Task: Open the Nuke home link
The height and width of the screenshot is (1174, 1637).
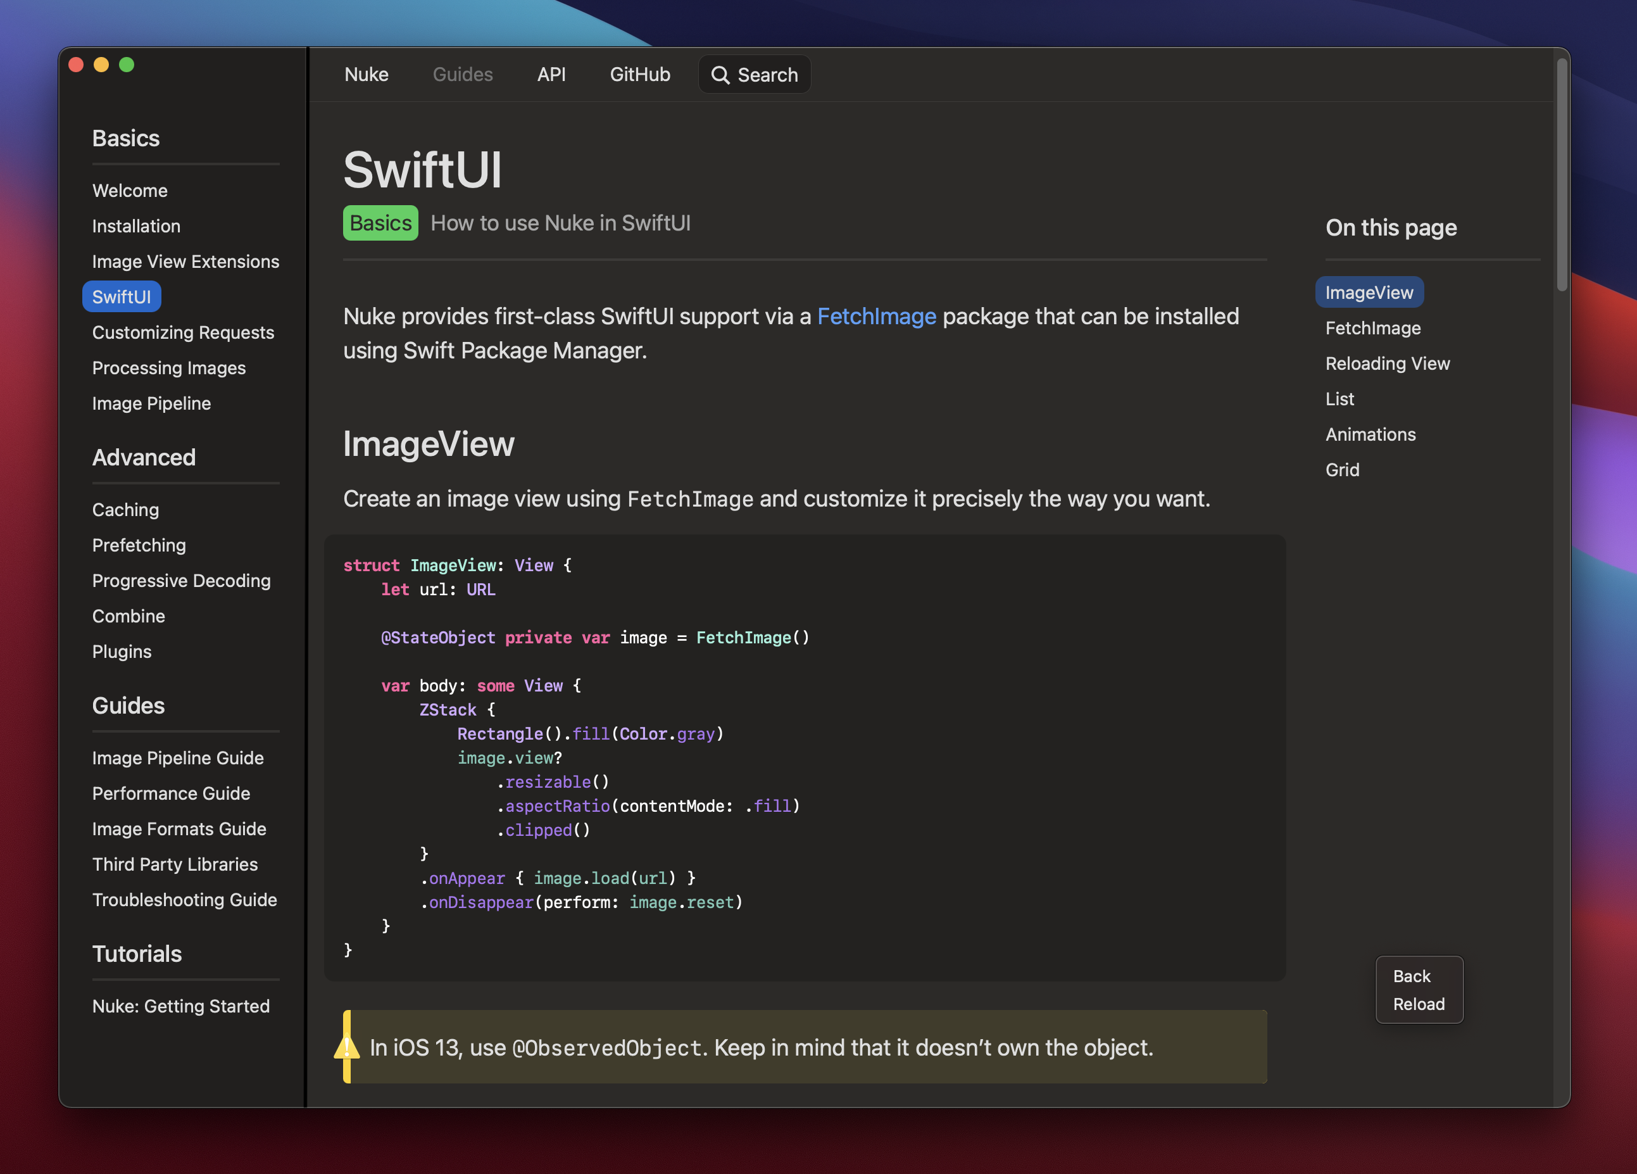Action: [367, 74]
